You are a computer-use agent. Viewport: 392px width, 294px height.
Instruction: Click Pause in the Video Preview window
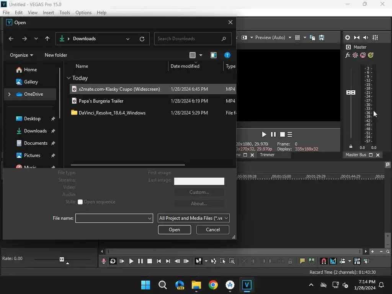(273, 134)
